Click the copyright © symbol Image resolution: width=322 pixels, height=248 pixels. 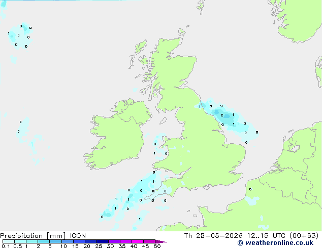[240, 243]
